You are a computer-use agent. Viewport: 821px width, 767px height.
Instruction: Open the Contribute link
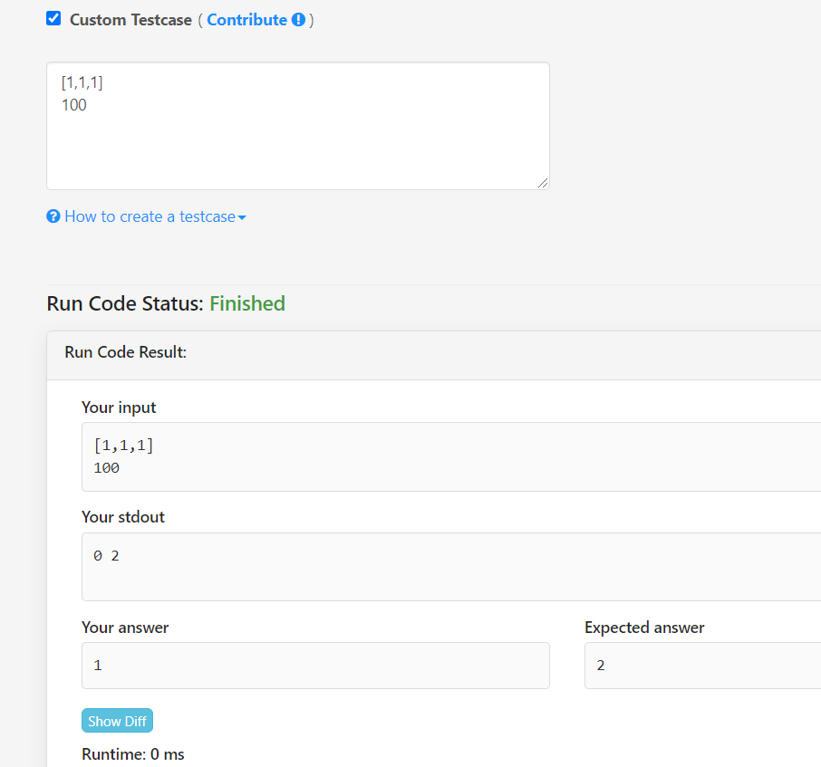[246, 20]
